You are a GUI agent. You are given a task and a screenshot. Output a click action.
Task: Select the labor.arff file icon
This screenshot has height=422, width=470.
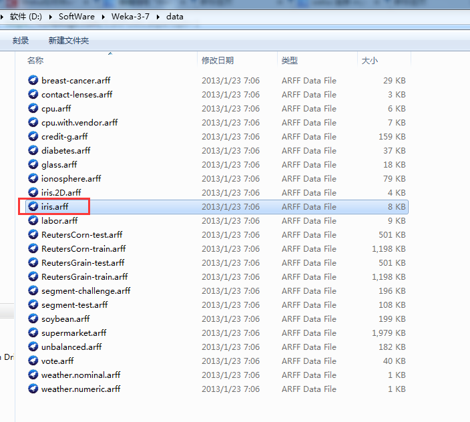pos(33,220)
